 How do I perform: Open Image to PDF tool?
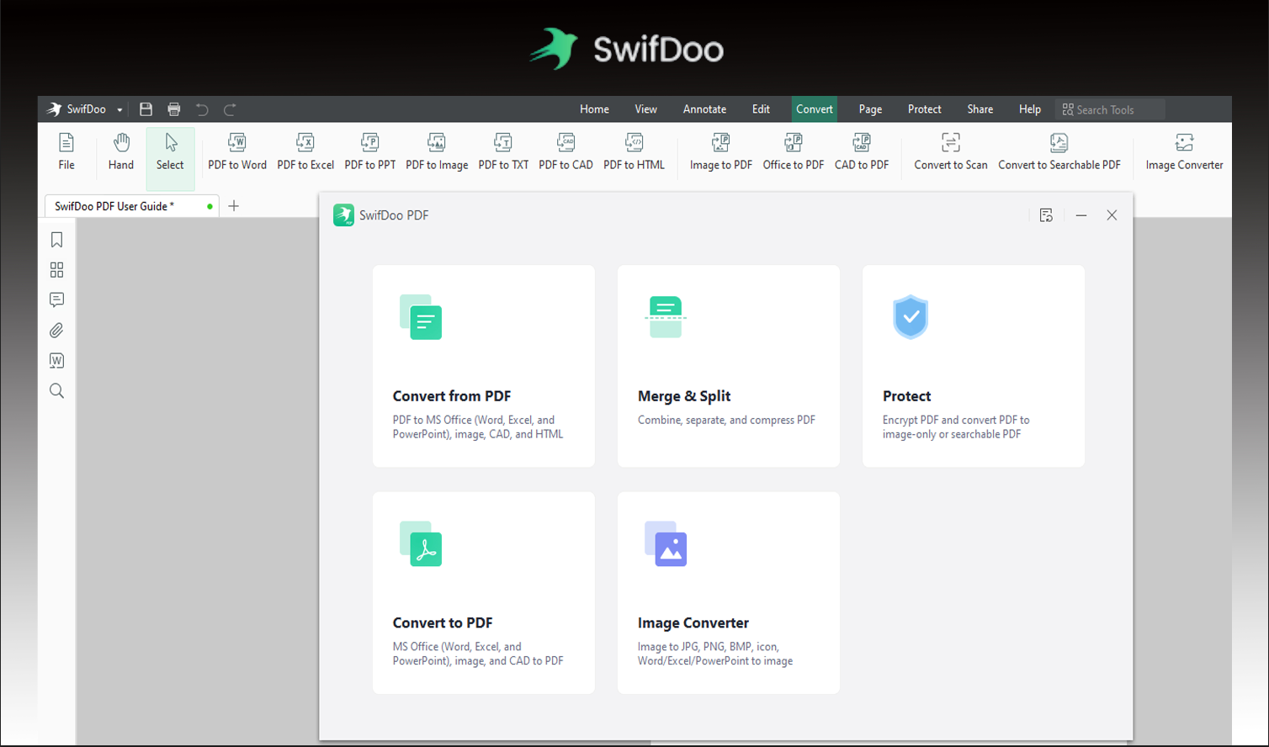pos(721,151)
